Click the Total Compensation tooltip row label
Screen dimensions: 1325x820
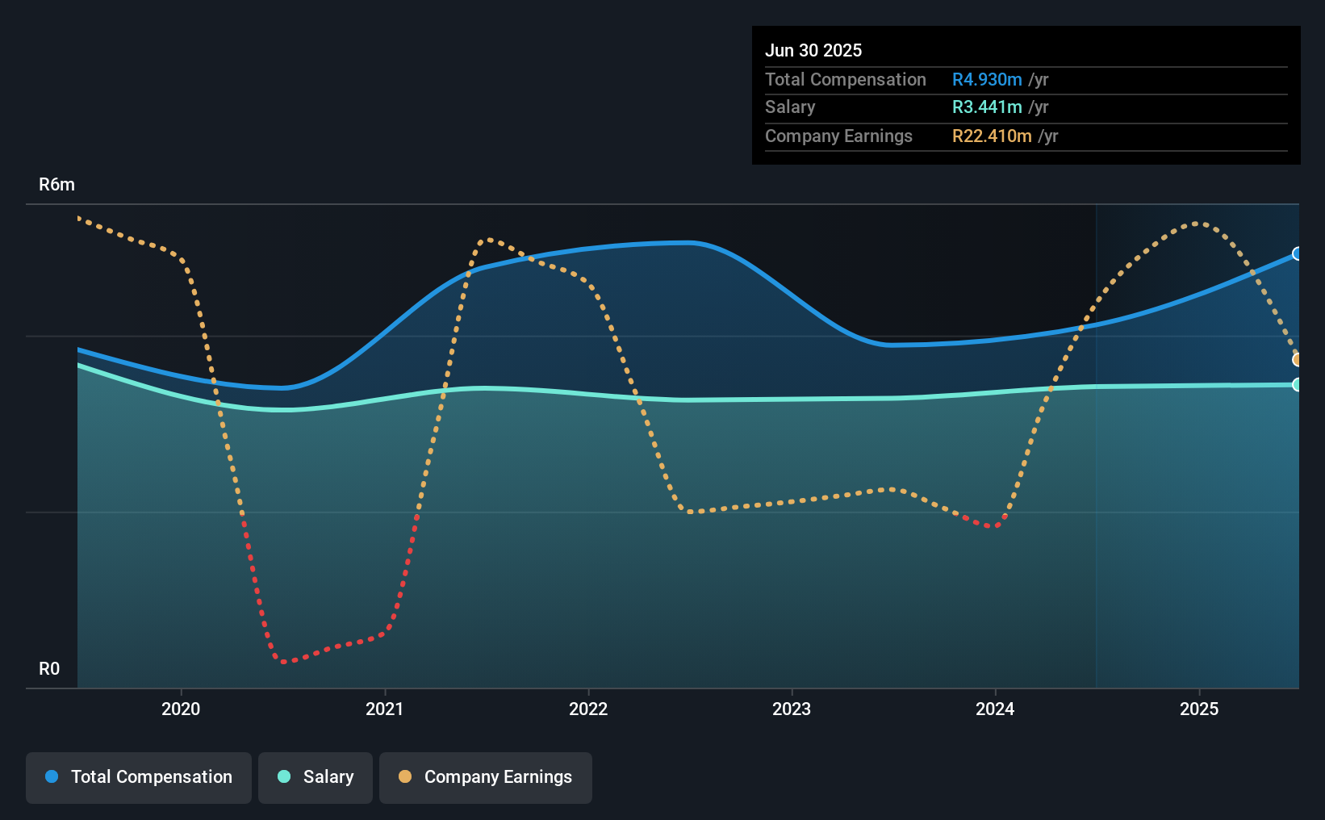[x=846, y=80]
